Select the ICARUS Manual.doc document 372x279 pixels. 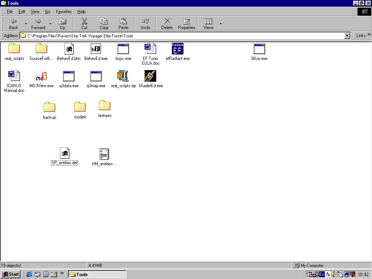click(14, 76)
